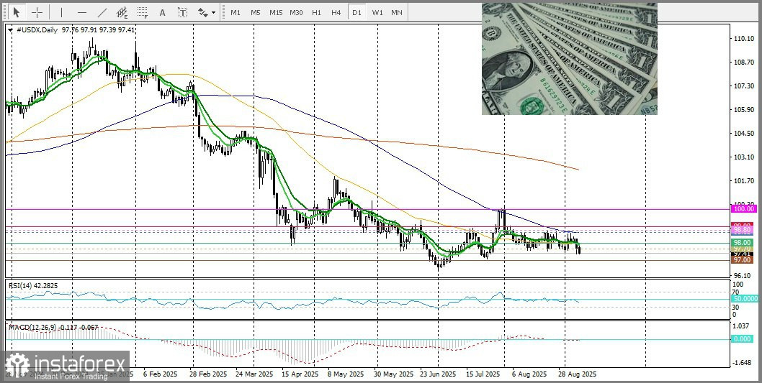Screen dimensions: 762x383
Task: Select the 97.00 price level tag
Action: coord(743,260)
